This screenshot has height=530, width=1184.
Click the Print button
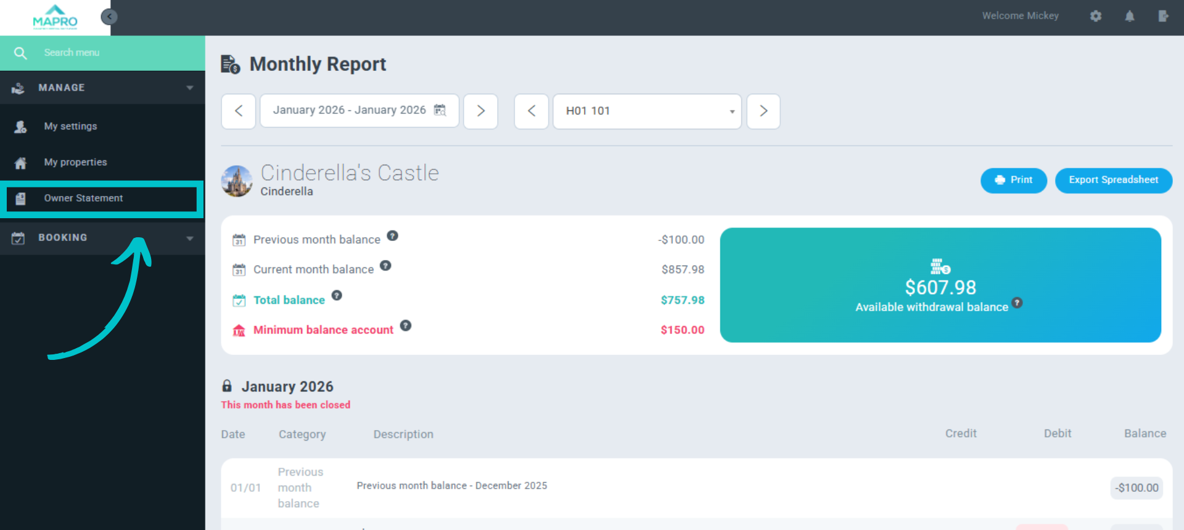coord(1013,180)
